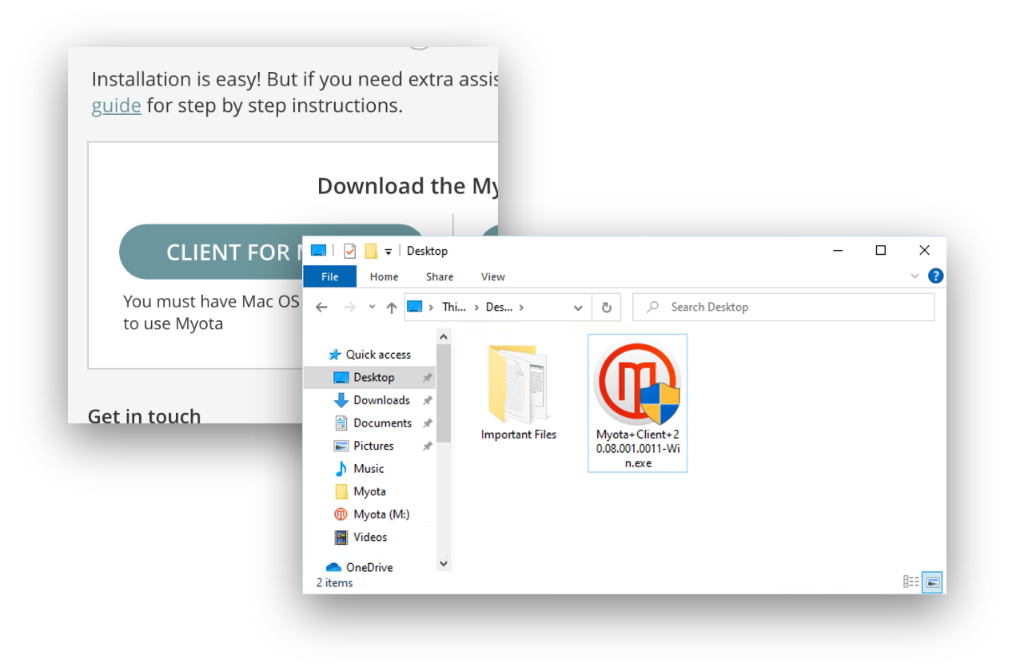The image size is (1024, 667).
Task: Open Explorer help question mark icon
Action: pos(935,276)
